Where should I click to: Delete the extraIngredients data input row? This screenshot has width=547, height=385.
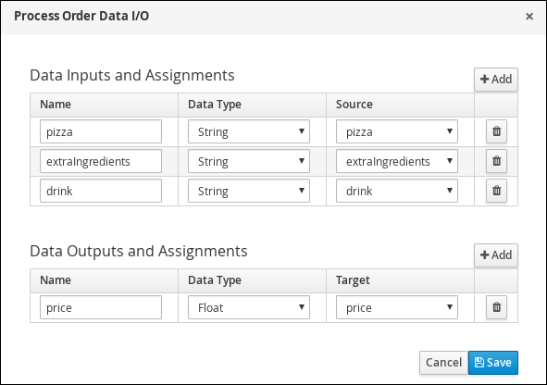click(x=496, y=161)
